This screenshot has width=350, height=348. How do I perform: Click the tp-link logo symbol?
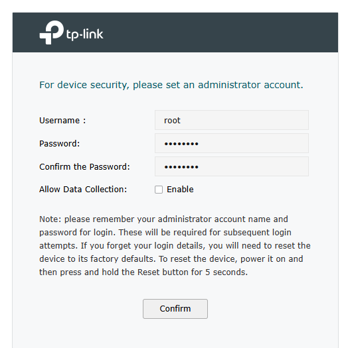52,32
